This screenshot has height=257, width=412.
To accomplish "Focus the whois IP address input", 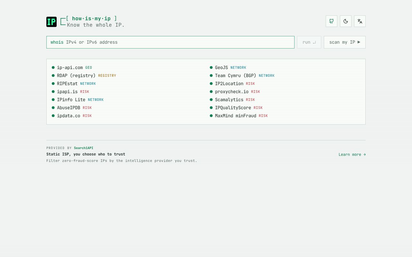I will click(x=170, y=42).
